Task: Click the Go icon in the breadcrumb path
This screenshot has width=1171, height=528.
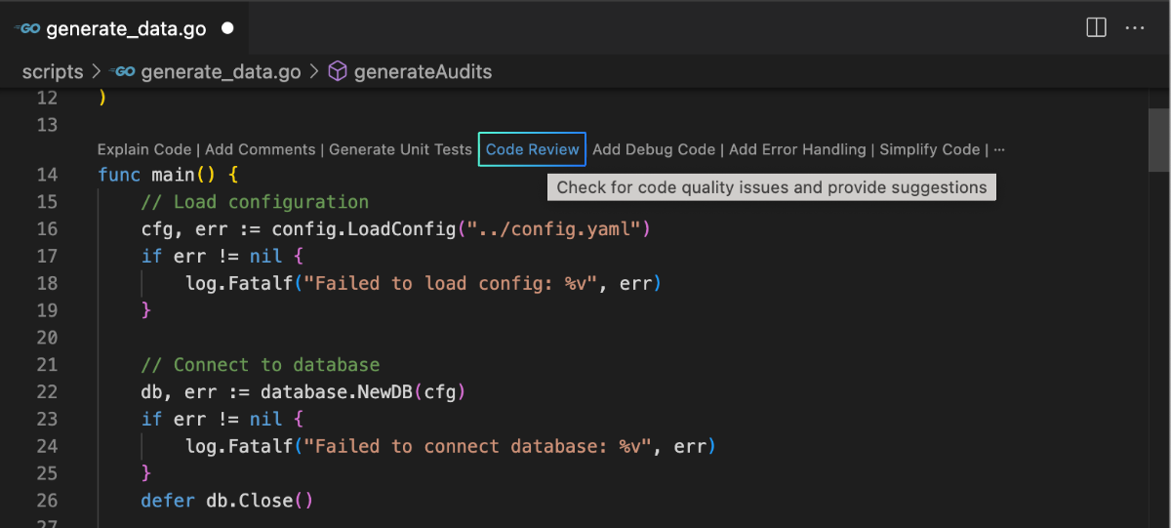Action: 123,71
